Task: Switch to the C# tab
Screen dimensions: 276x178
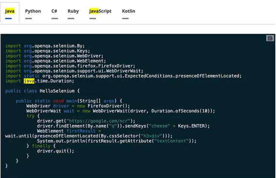Action: (54, 11)
